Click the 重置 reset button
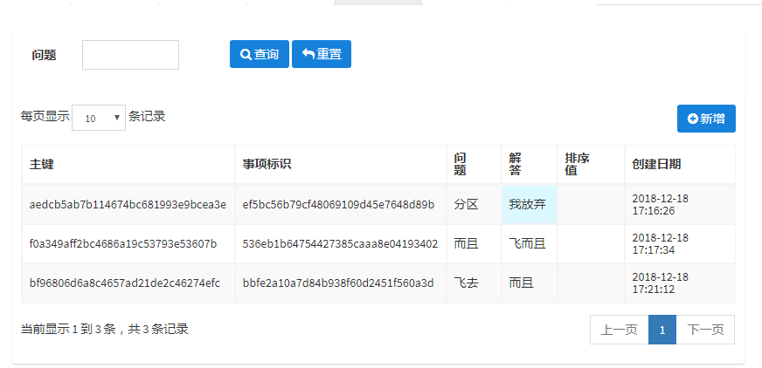The height and width of the screenshot is (368, 762). tap(322, 54)
